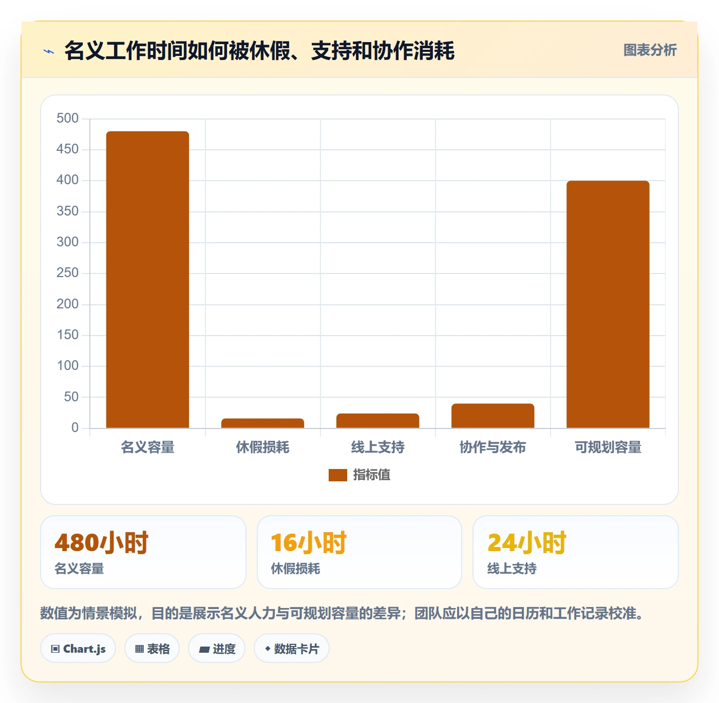Select the 休假损耗 x-axis label
Viewport: 719px width, 703px height.
click(x=262, y=447)
